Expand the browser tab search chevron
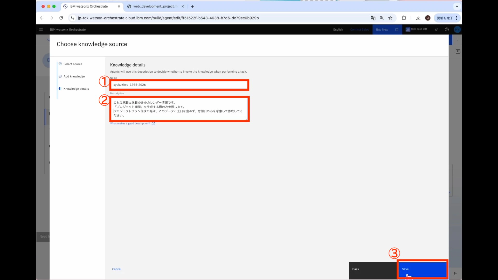The height and width of the screenshot is (280, 498). coord(457,6)
